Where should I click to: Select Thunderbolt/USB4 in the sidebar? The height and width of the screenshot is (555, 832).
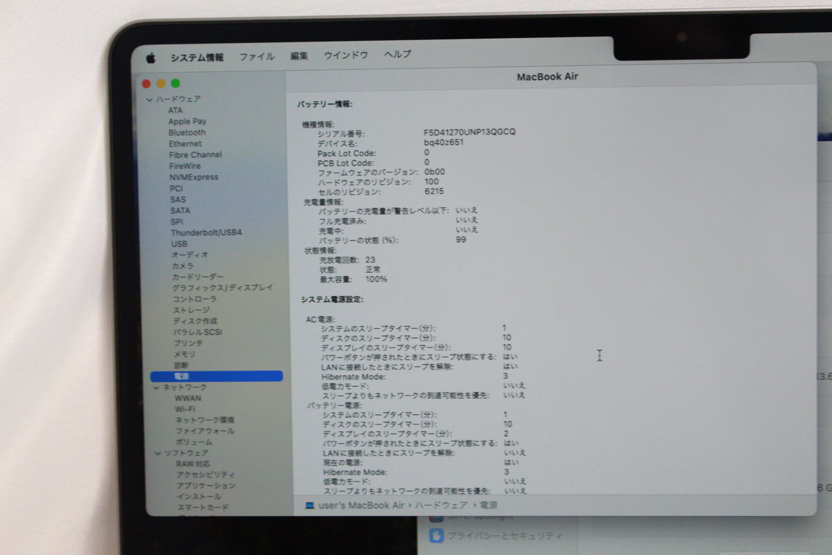coord(207,232)
